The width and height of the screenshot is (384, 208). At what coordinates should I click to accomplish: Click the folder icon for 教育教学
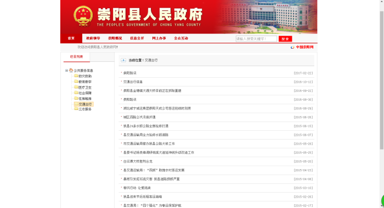click(76, 82)
